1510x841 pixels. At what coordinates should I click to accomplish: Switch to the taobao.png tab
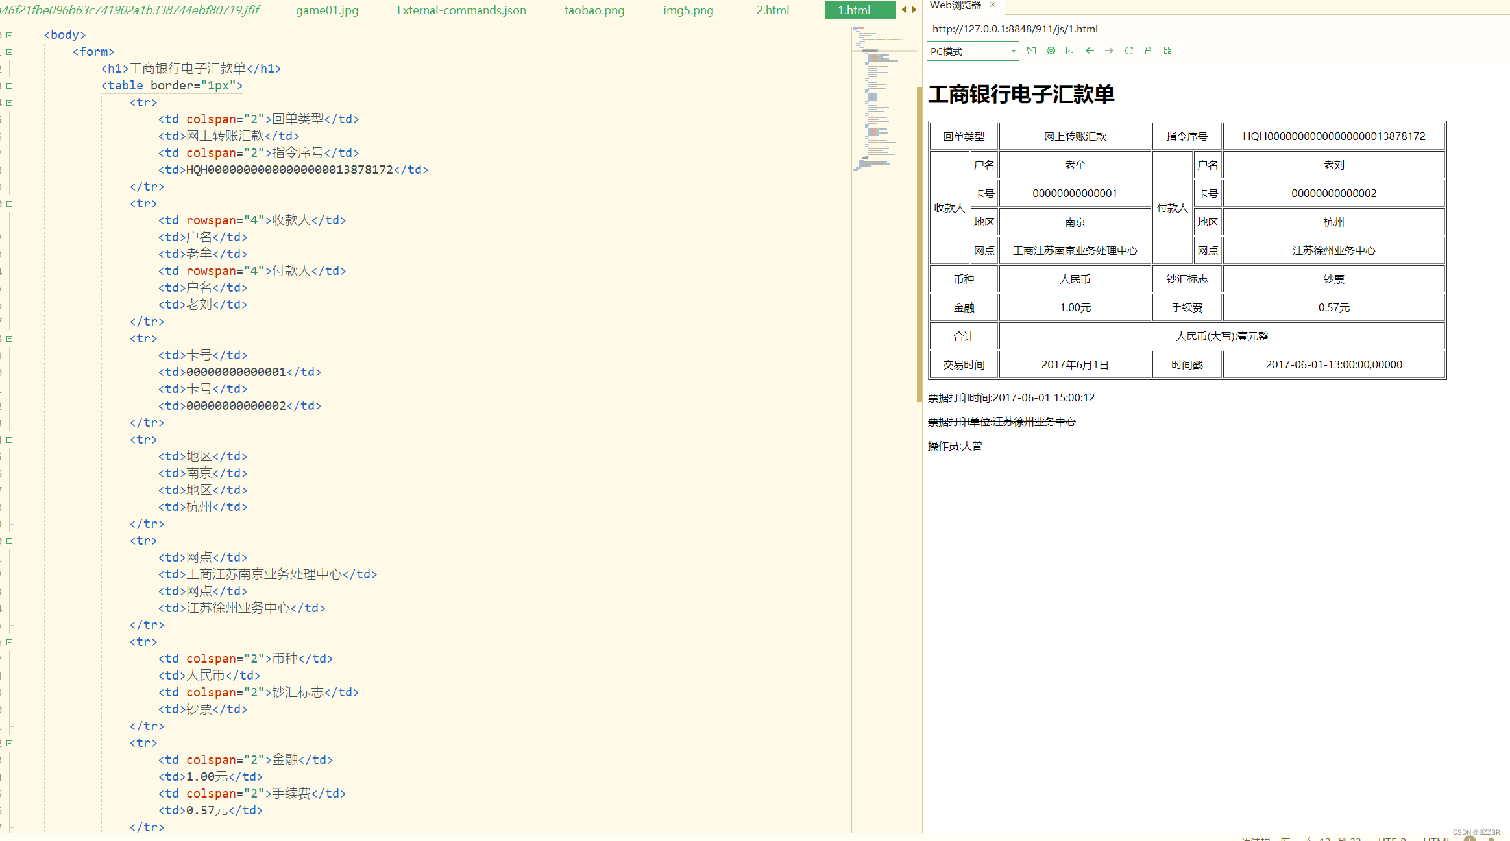click(x=594, y=10)
